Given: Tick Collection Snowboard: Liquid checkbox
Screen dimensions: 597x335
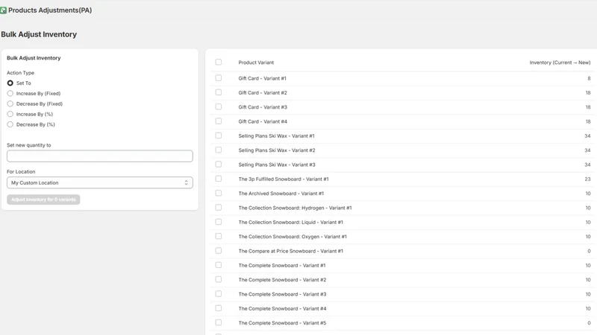Looking at the screenshot, I should point(218,222).
